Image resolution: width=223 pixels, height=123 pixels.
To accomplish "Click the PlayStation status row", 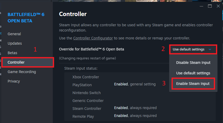I will click(x=82, y=85).
